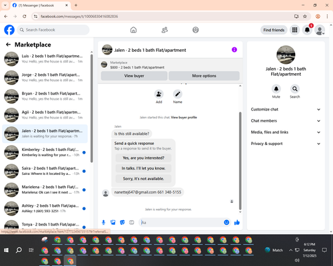Image resolution: width=333 pixels, height=266 pixels.
Task: Open the emoji picker icon
Action: coord(226,222)
